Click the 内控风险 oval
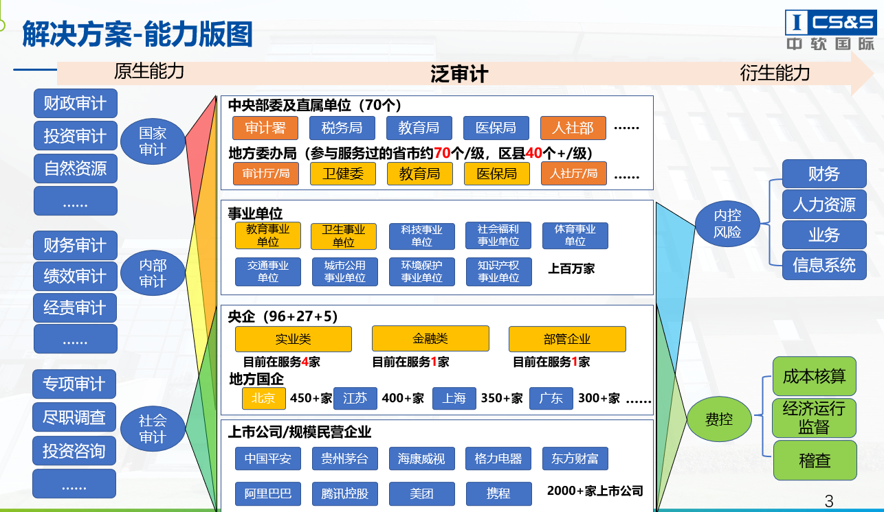 (727, 224)
